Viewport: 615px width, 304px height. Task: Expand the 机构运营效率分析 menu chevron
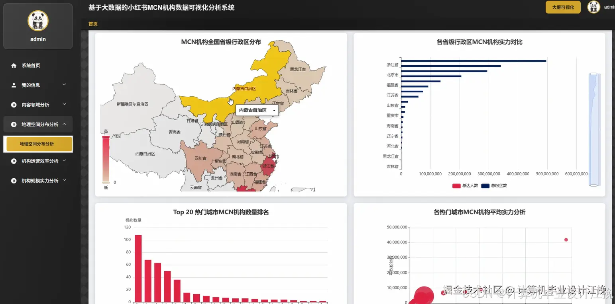(x=64, y=161)
